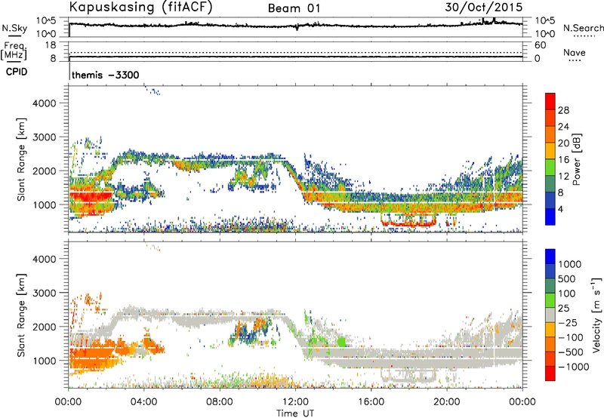The image size is (604, 418).
Task: Click the themis -3300 text
Action: [105, 75]
